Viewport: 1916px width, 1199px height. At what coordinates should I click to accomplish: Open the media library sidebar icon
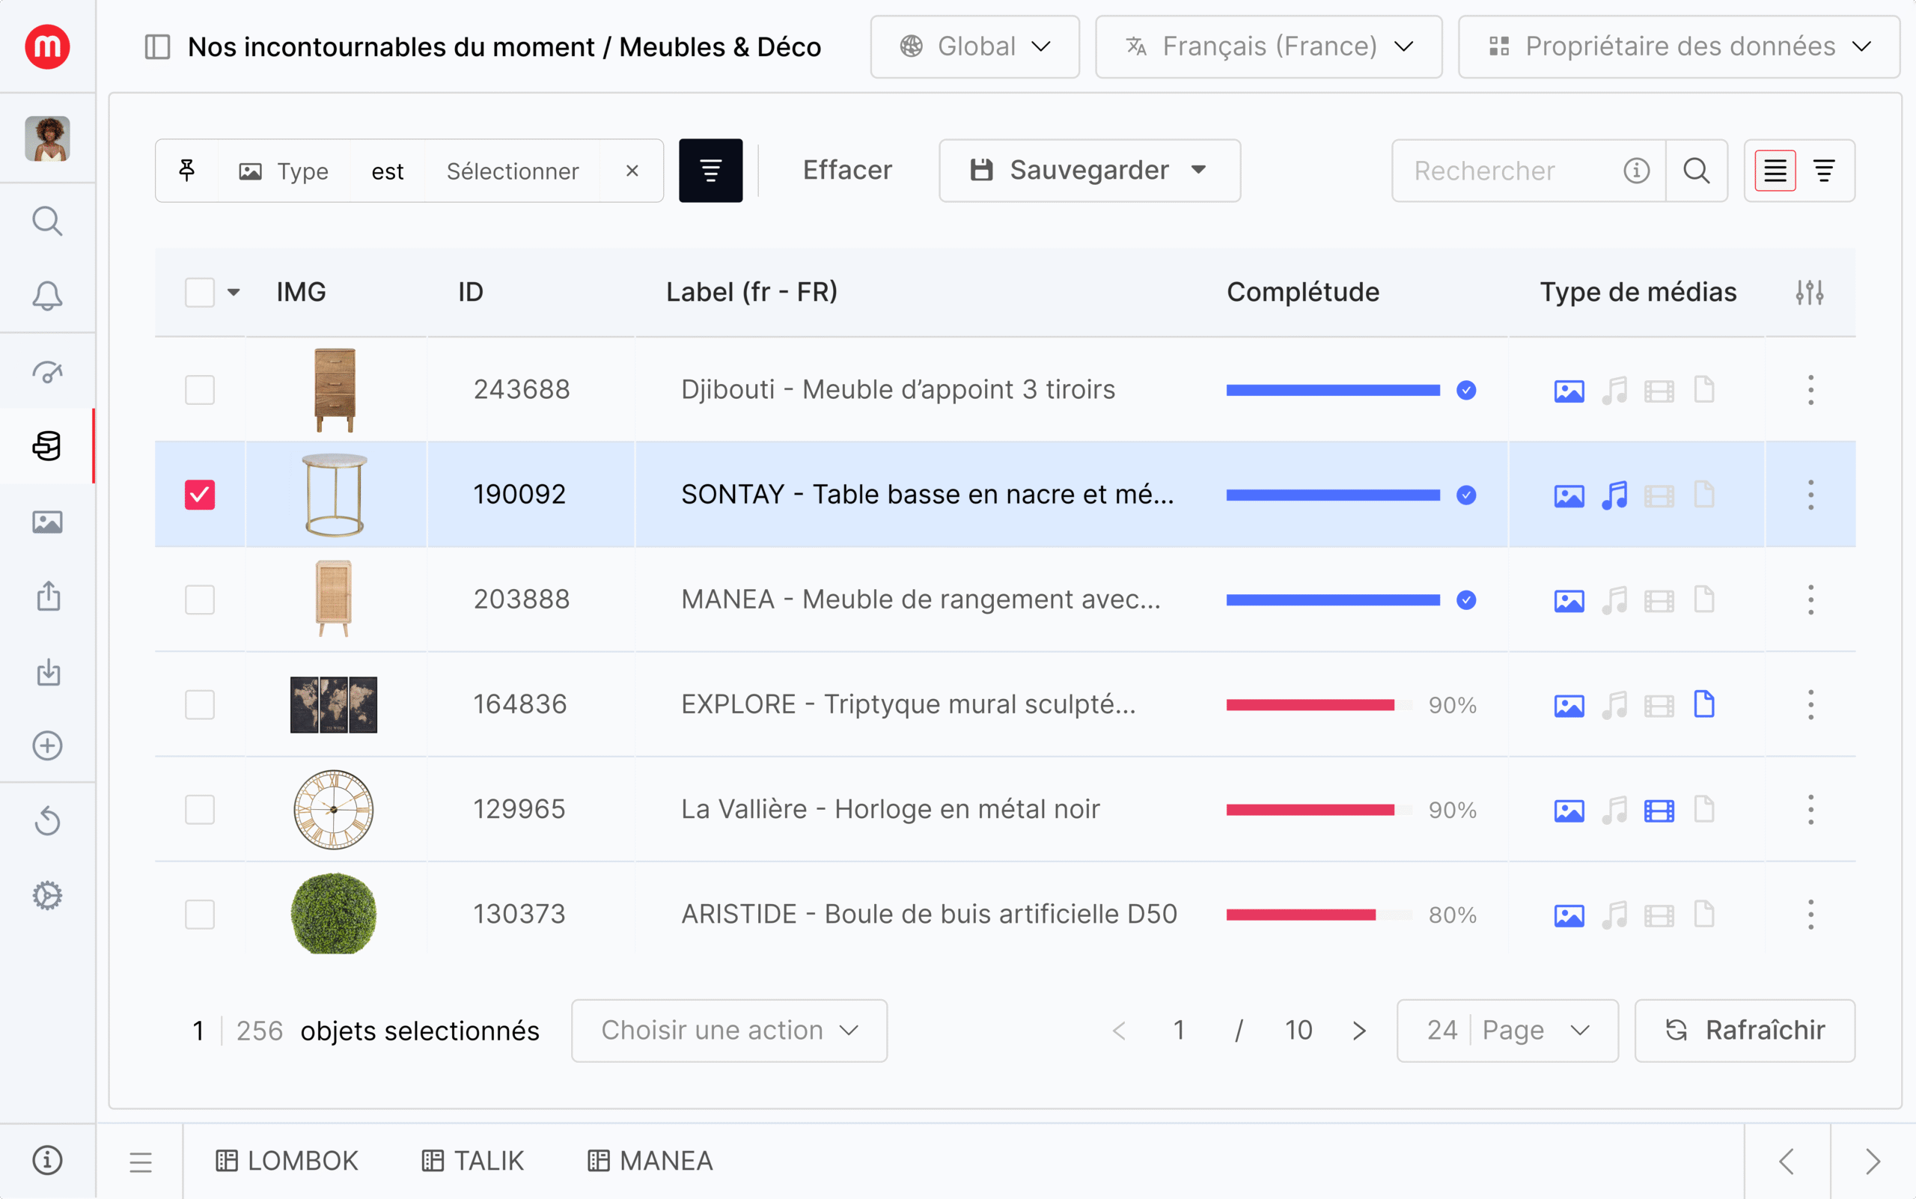[x=47, y=522]
